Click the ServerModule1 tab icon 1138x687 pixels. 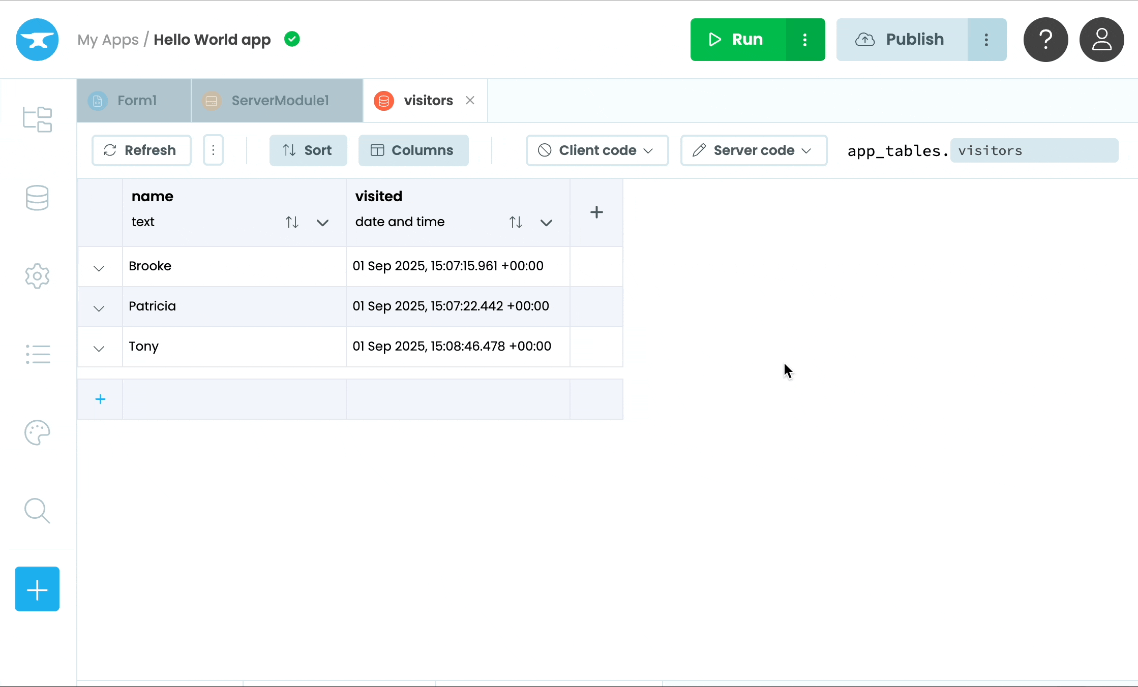[x=212, y=101]
